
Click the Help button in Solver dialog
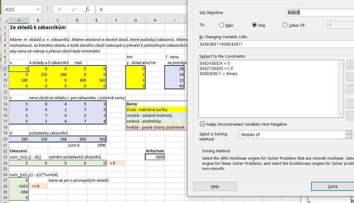(x=215, y=186)
